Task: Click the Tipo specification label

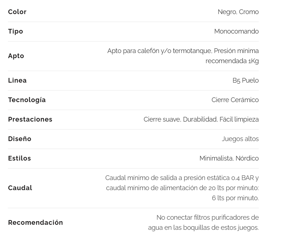Action: click(x=16, y=31)
